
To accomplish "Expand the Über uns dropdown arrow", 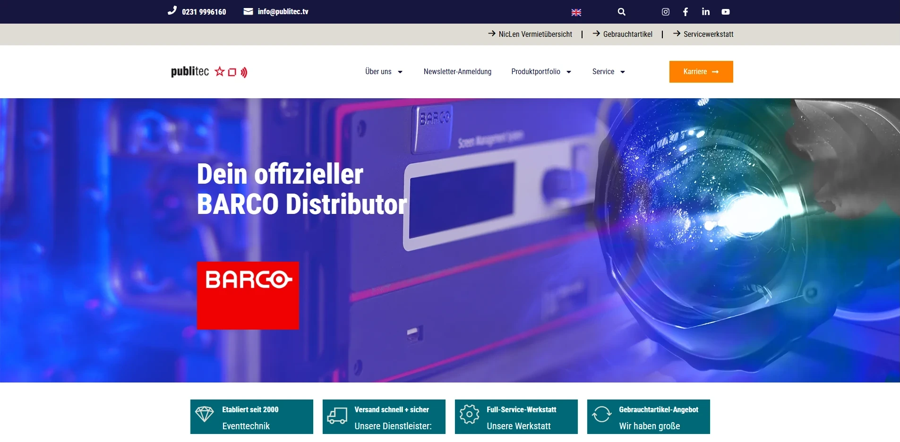I will pyautogui.click(x=400, y=72).
